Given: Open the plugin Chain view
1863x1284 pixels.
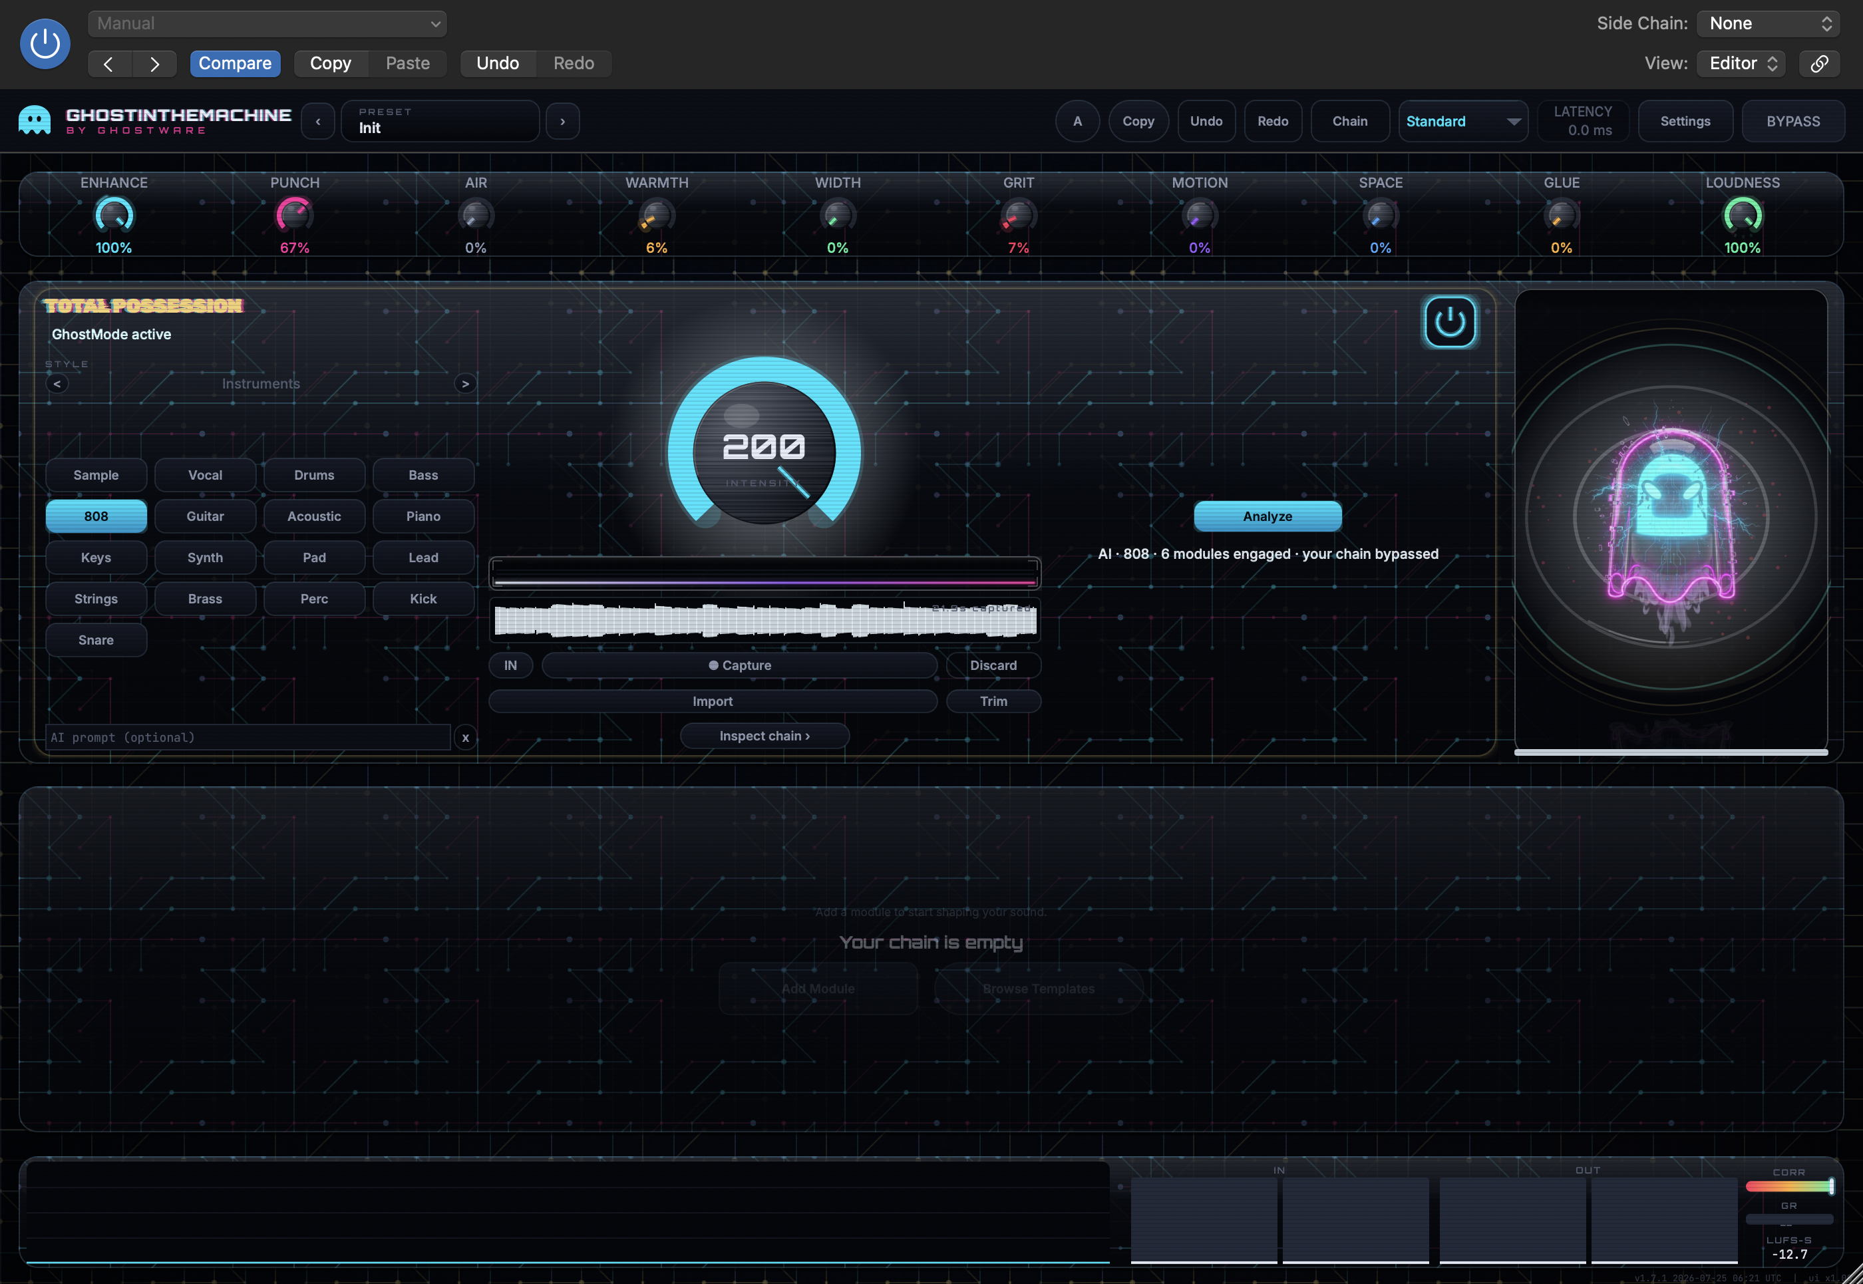Looking at the screenshot, I should (x=1350, y=122).
